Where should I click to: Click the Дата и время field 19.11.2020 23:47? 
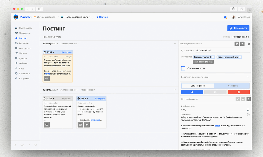tap(222, 50)
